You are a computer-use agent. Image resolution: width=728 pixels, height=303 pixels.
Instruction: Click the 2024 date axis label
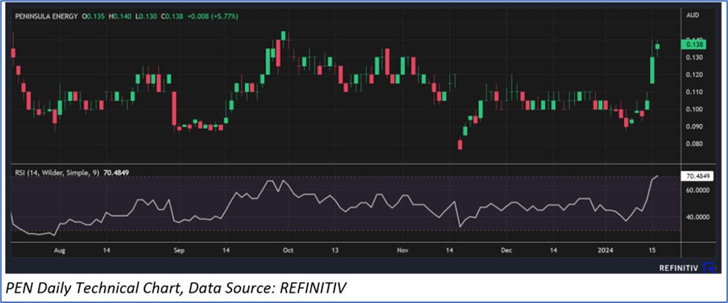pos(607,250)
